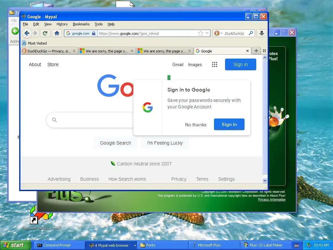Open the Edit menu in Mypal

(36, 24)
